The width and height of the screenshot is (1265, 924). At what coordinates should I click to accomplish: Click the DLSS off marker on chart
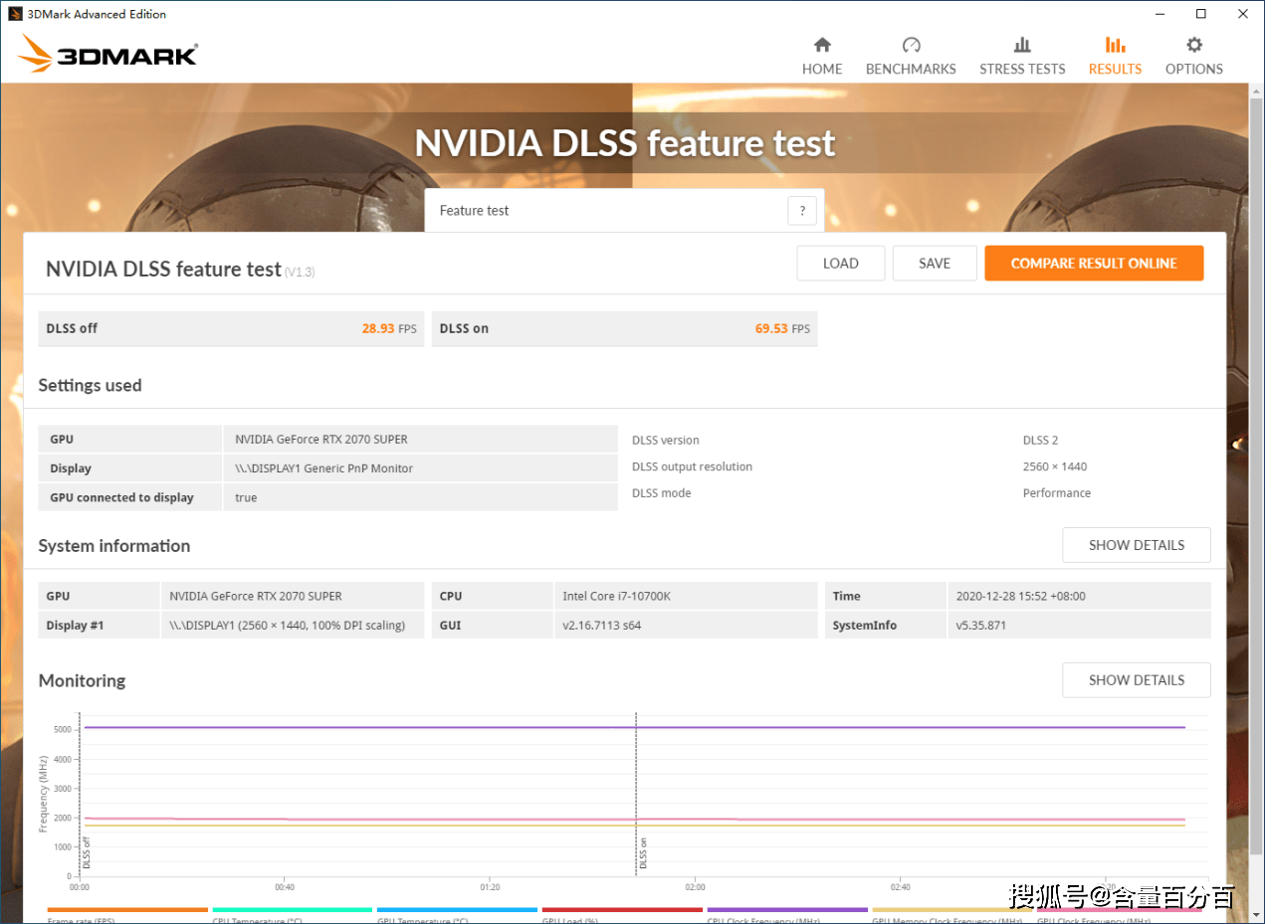click(x=87, y=853)
